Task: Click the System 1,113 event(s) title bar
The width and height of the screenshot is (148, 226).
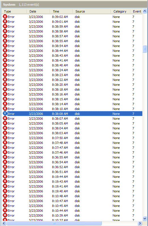Action: pyautogui.click(x=74, y=5)
